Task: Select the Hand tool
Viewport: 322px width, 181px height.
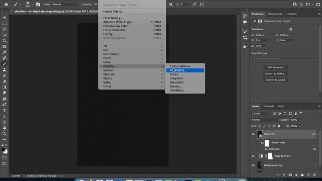Action: 5,128
